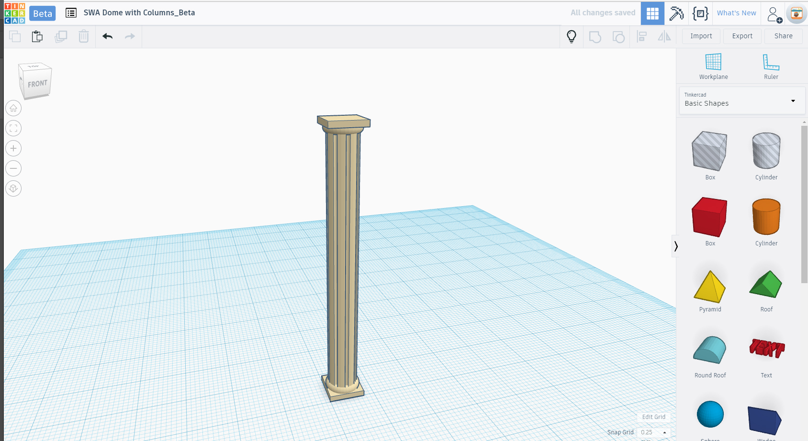Screen dimensions: 808x441
Task: Redo the last action
Action: click(130, 36)
